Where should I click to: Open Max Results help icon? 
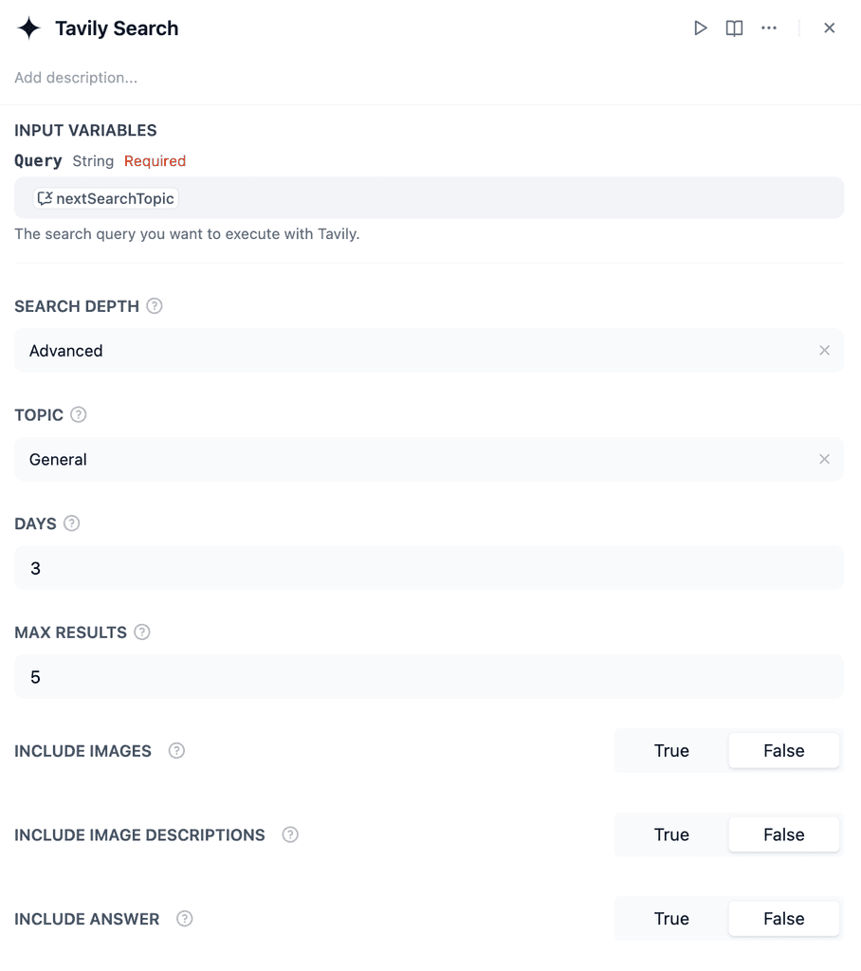(x=142, y=632)
